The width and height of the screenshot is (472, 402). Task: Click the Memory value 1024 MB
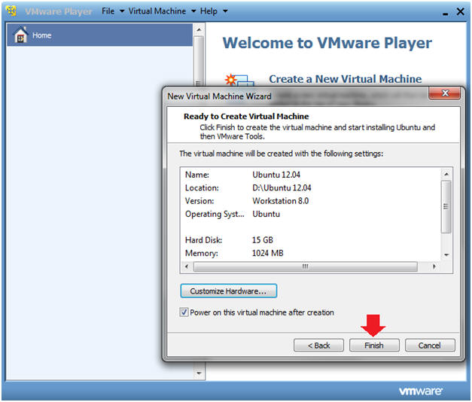pos(267,253)
